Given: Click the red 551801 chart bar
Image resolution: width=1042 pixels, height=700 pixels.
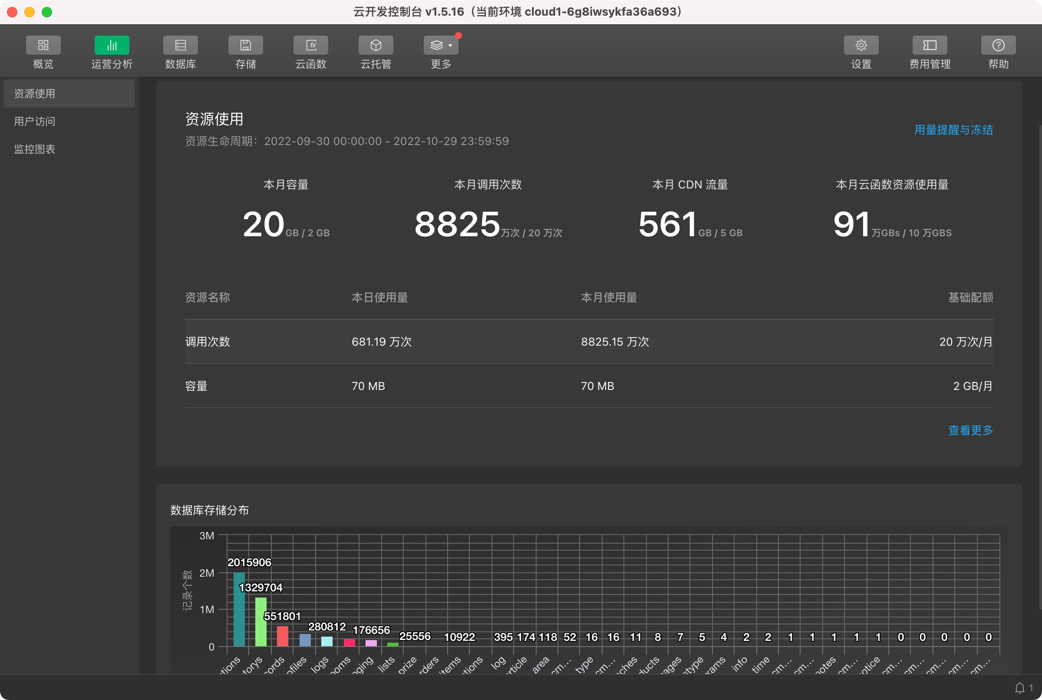Looking at the screenshot, I should pyautogui.click(x=283, y=636).
